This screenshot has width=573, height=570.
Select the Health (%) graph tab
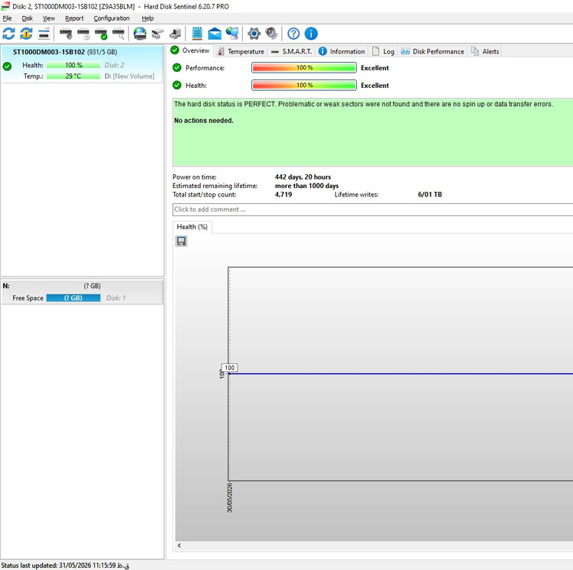[192, 227]
